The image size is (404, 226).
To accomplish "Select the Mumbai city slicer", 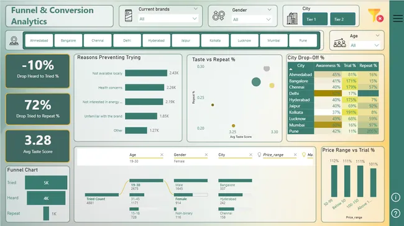I will [x=273, y=40].
